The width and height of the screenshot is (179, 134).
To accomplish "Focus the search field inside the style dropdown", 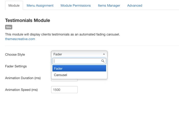I will (x=77, y=61).
